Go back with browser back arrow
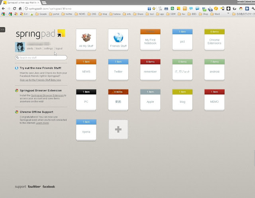Image resolution: width=255 pixels, height=198 pixels. click(4, 8)
